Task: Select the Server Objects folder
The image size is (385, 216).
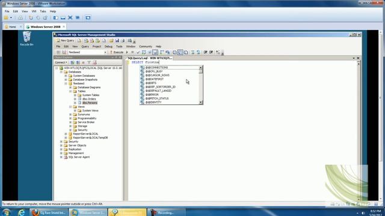Action: click(x=77, y=145)
